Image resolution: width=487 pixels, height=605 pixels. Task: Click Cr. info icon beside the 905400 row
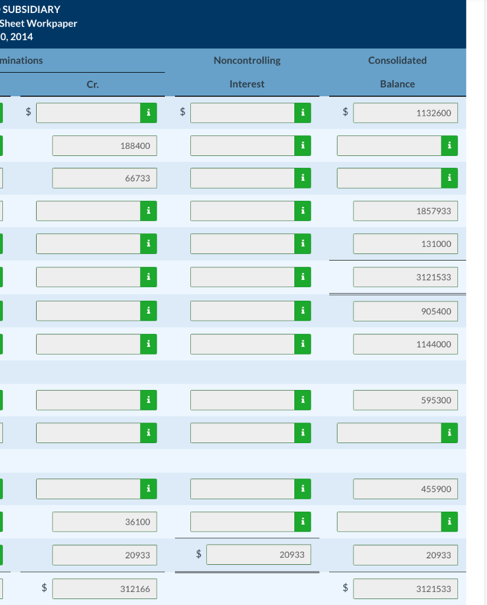click(x=148, y=311)
